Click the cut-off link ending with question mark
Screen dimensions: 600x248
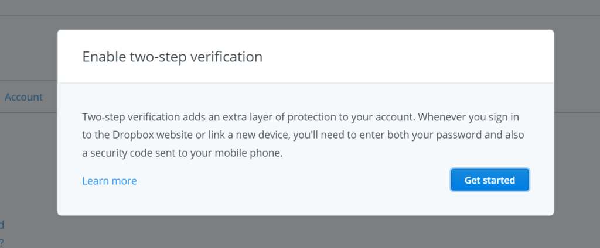(2, 242)
